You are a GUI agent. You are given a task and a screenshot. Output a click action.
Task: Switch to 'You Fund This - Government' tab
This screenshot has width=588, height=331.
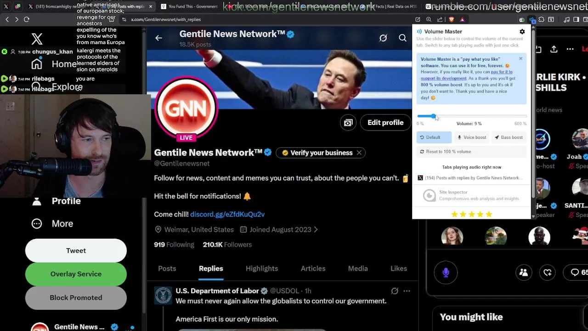coord(188,6)
